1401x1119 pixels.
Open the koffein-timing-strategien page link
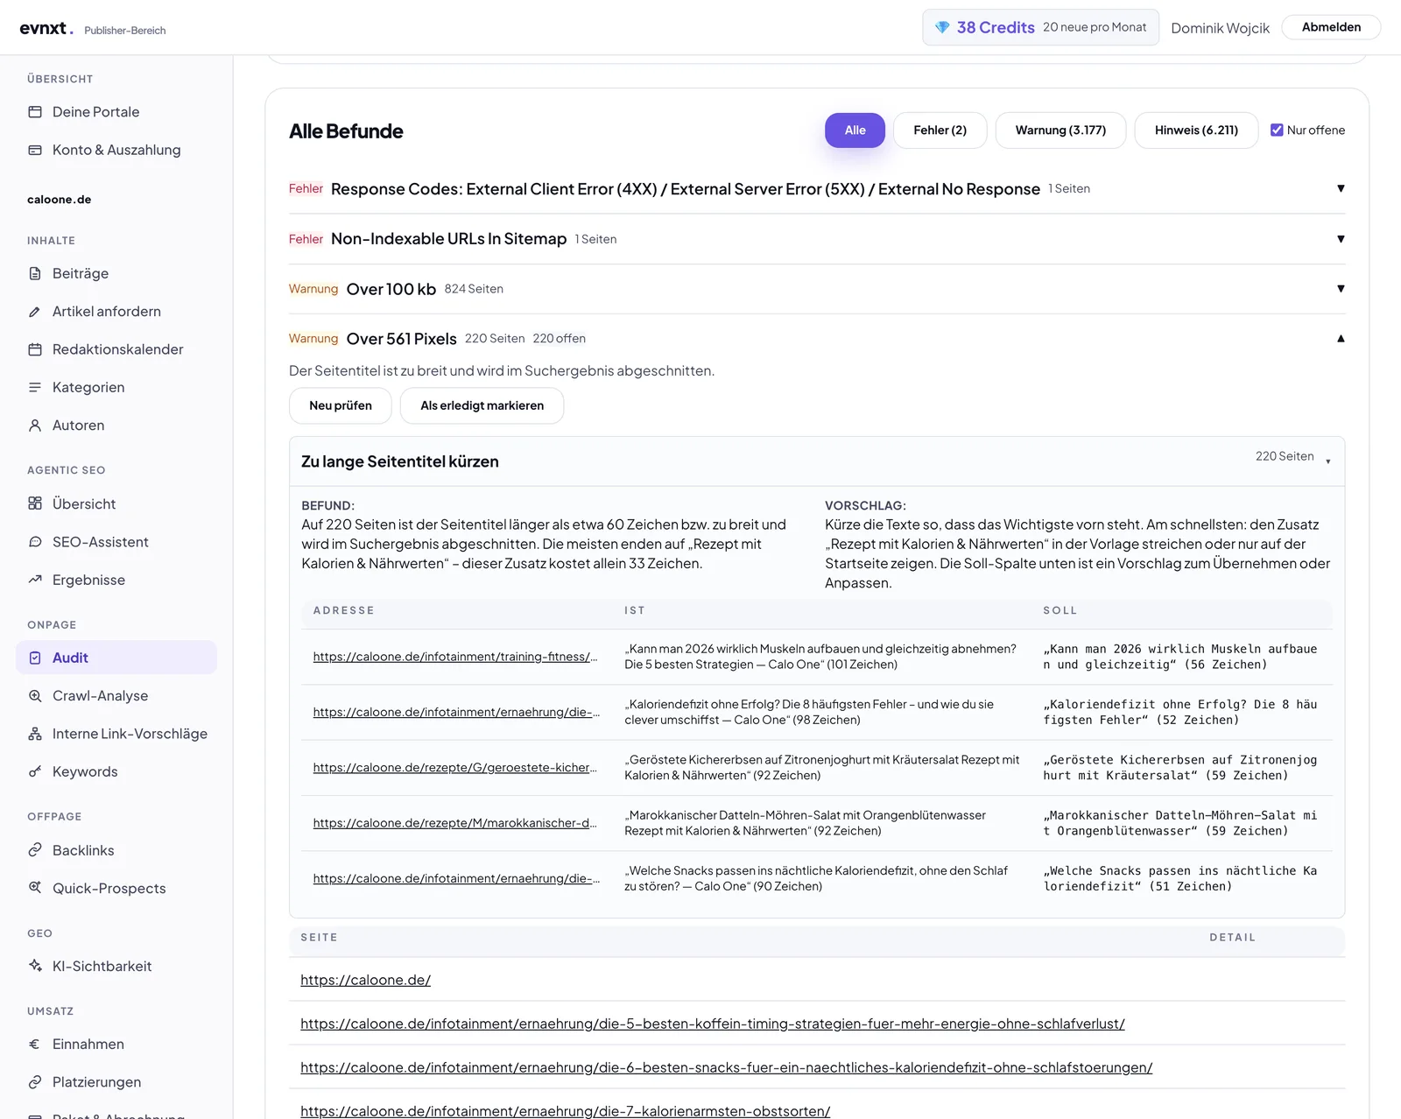(x=712, y=1024)
